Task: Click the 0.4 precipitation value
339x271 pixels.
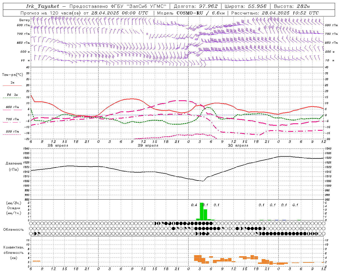Action: coord(194,205)
